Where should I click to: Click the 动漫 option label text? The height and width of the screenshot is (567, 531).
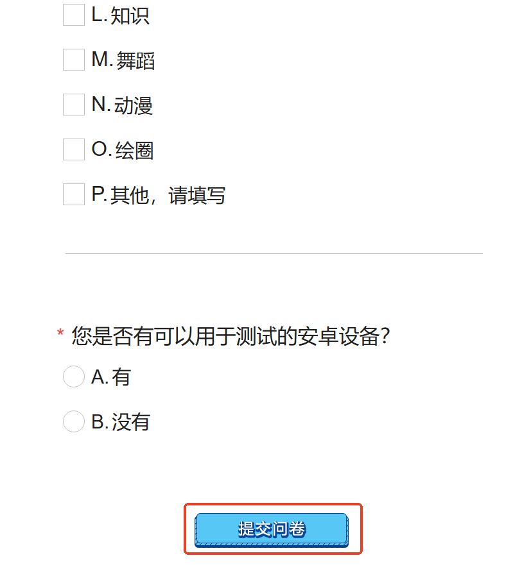tap(134, 106)
